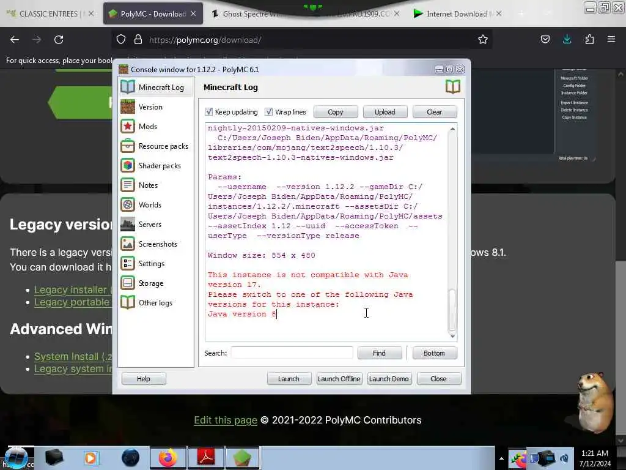Toggle the Wrap lines checkbox
The image size is (626, 470).
pyautogui.click(x=269, y=111)
